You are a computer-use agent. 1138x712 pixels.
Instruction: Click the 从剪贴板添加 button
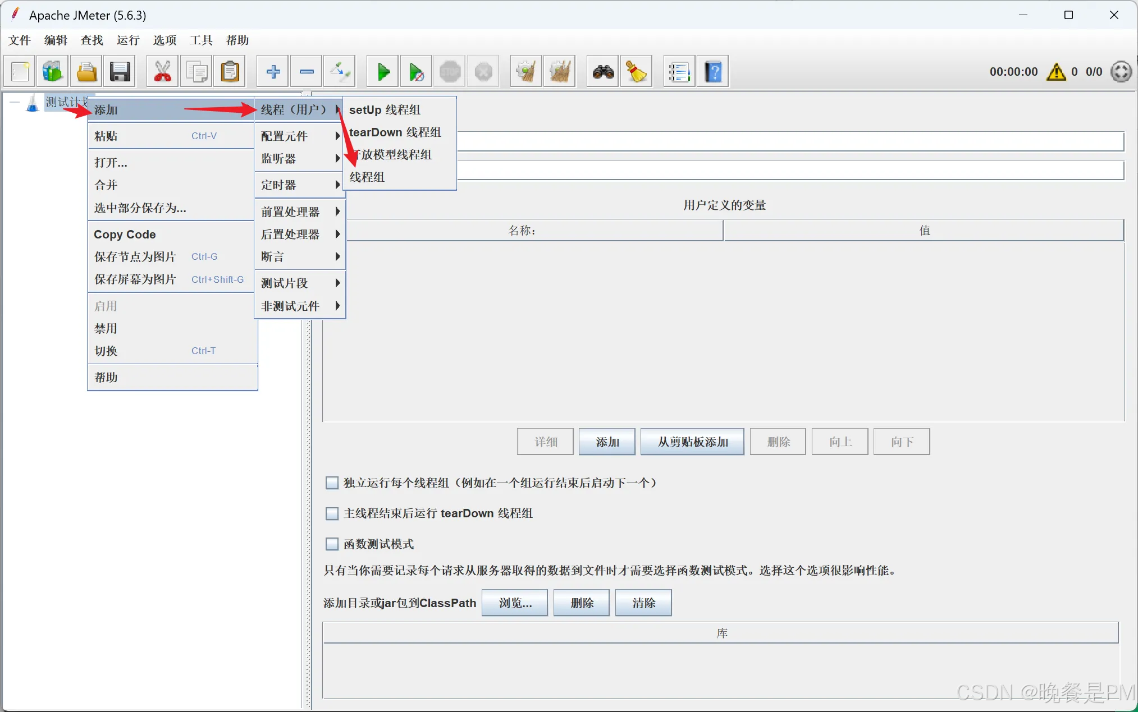(x=692, y=442)
